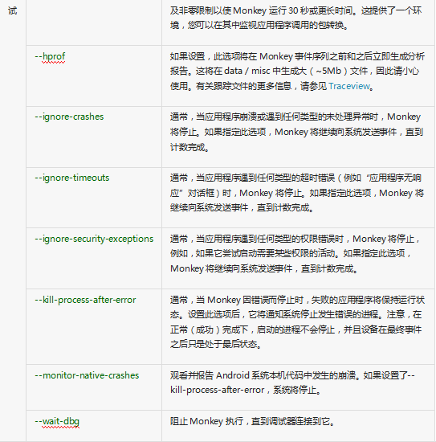
Task: Select the --monitor-native-crashes option label
Action: coord(87,375)
